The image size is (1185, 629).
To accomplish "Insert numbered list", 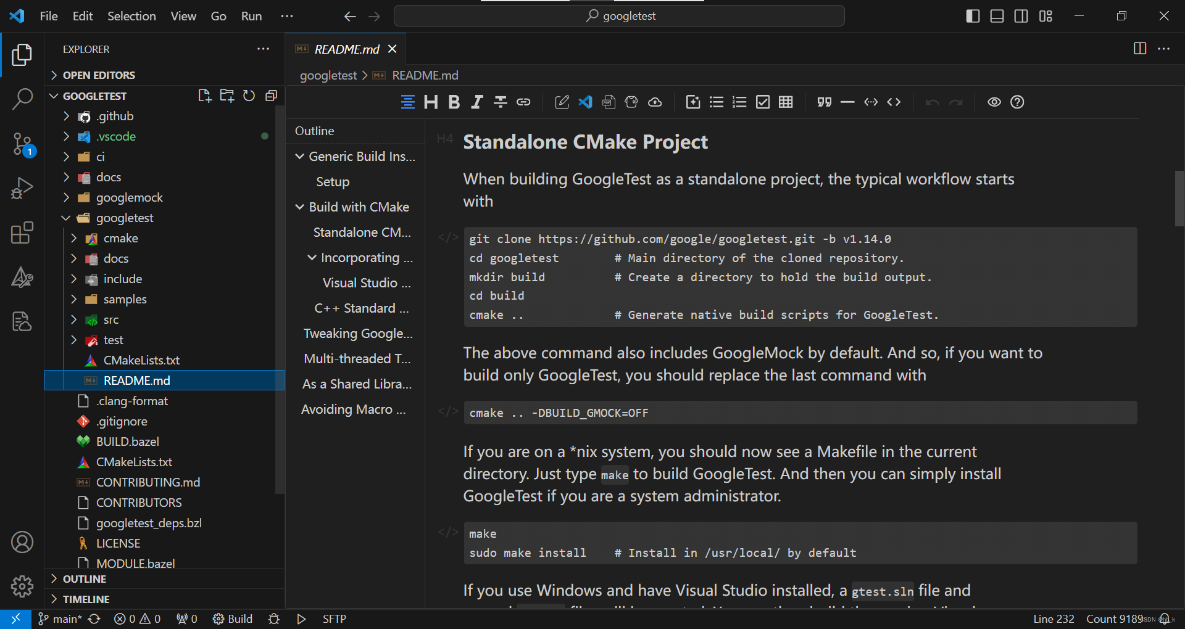I will (739, 102).
